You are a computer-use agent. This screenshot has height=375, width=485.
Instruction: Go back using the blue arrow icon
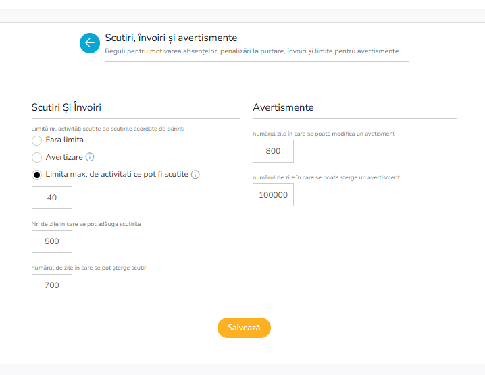pyautogui.click(x=90, y=43)
